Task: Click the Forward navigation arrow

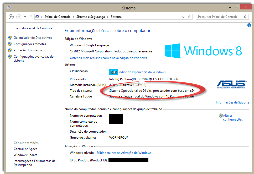Action: 19,17
